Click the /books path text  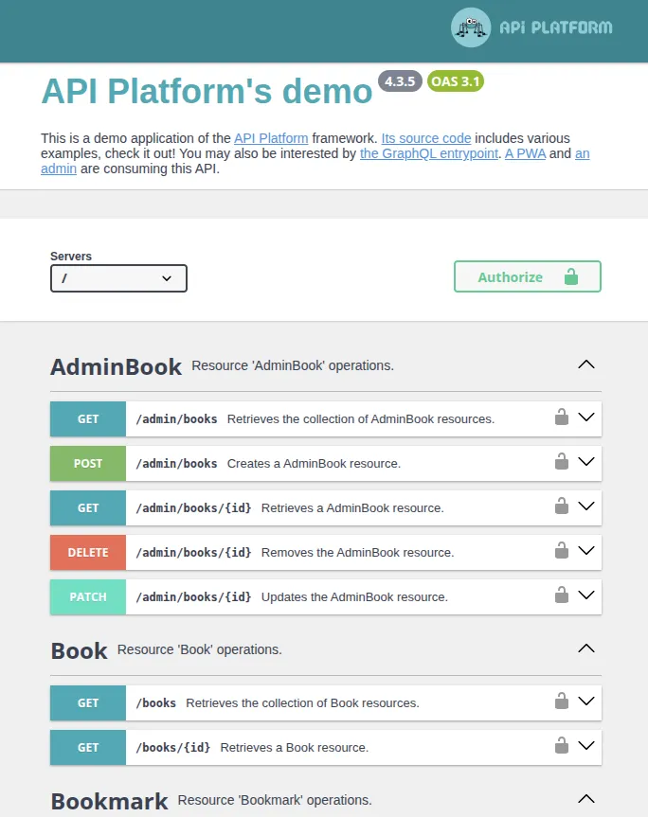point(156,702)
